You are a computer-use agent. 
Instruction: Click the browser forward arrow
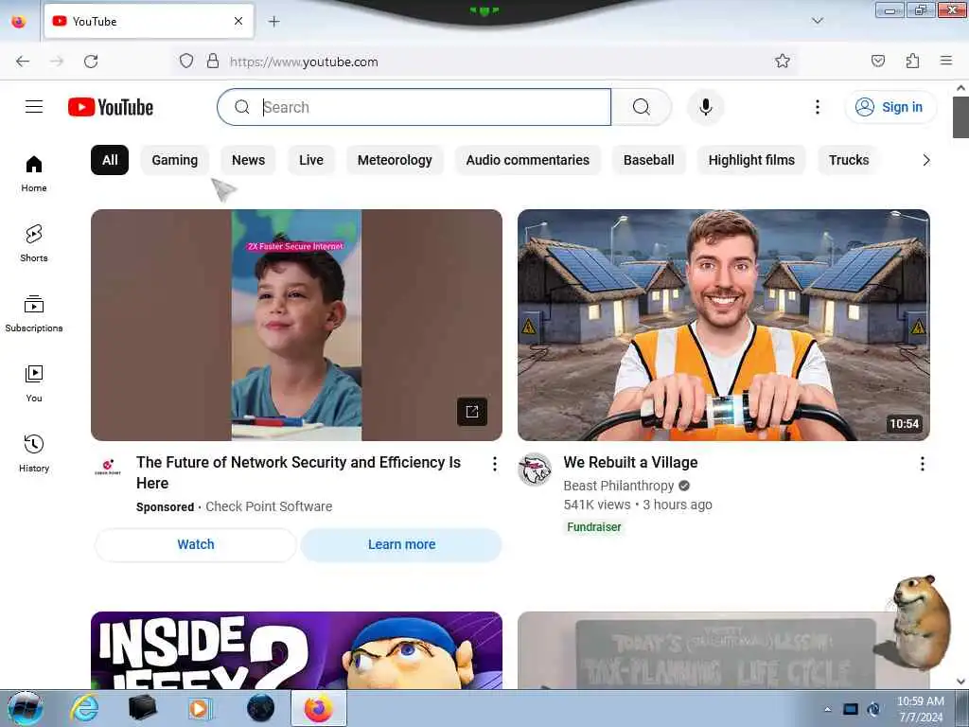pyautogui.click(x=57, y=62)
